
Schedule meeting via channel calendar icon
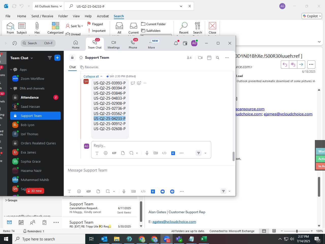click(x=209, y=58)
